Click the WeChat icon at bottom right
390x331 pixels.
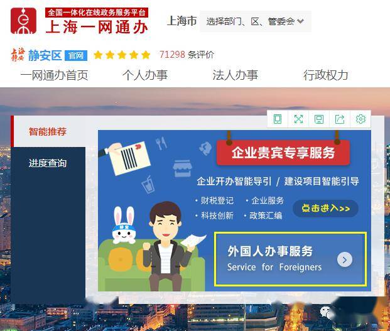[326, 312]
